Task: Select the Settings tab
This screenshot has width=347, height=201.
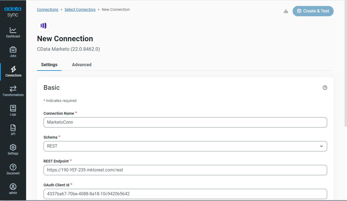Action: point(49,65)
